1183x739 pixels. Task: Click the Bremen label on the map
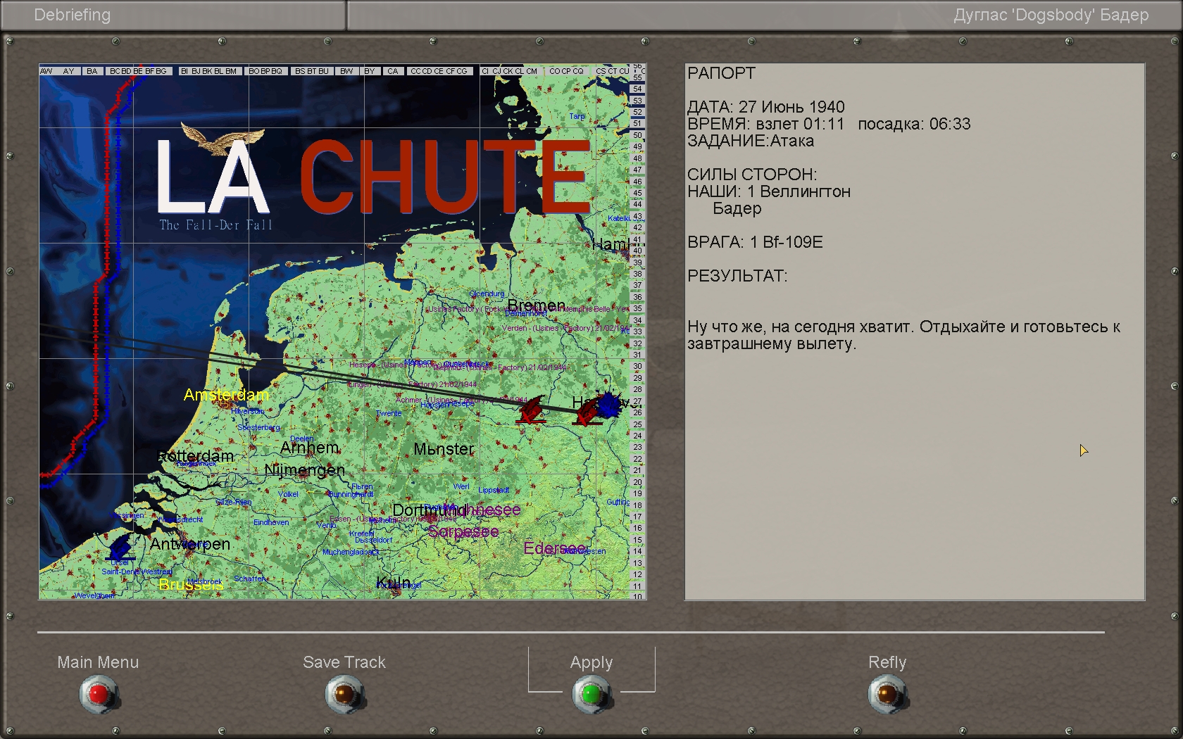(537, 305)
